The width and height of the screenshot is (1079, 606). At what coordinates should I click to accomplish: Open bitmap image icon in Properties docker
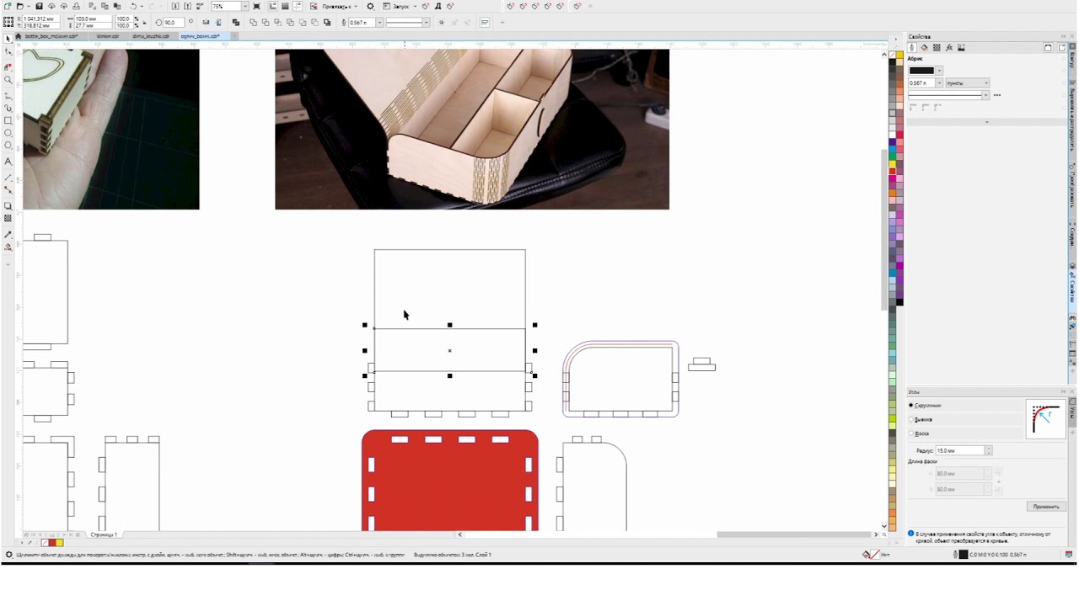click(x=961, y=48)
